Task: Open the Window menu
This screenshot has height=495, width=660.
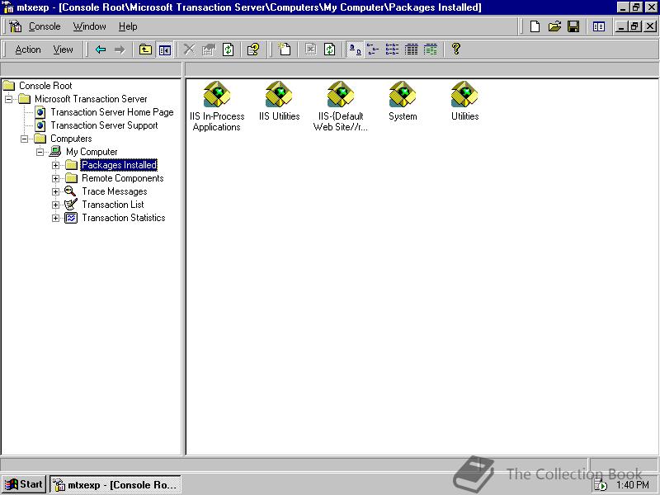Action: [x=89, y=26]
